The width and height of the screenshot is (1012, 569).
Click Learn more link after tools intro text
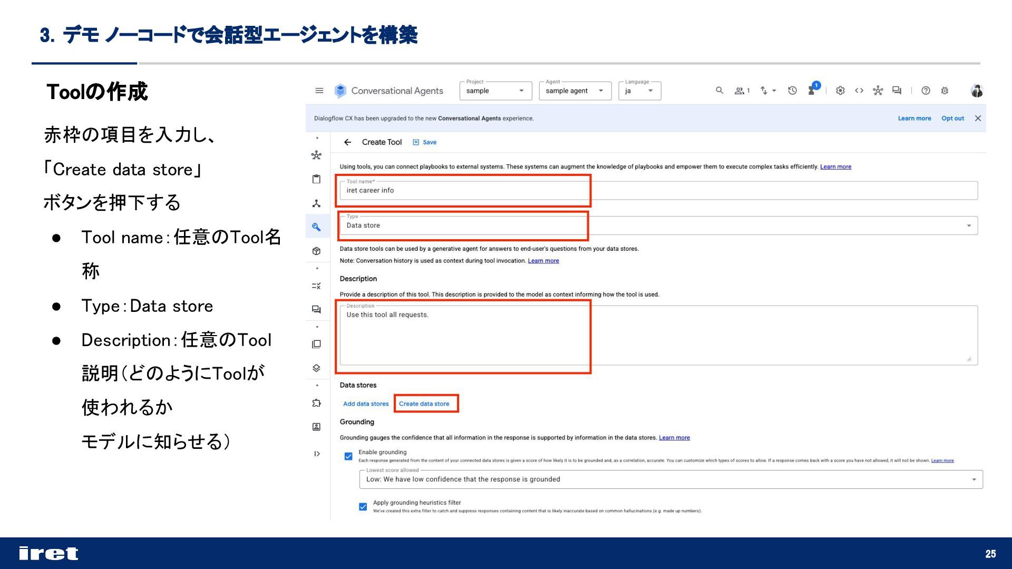tap(835, 167)
